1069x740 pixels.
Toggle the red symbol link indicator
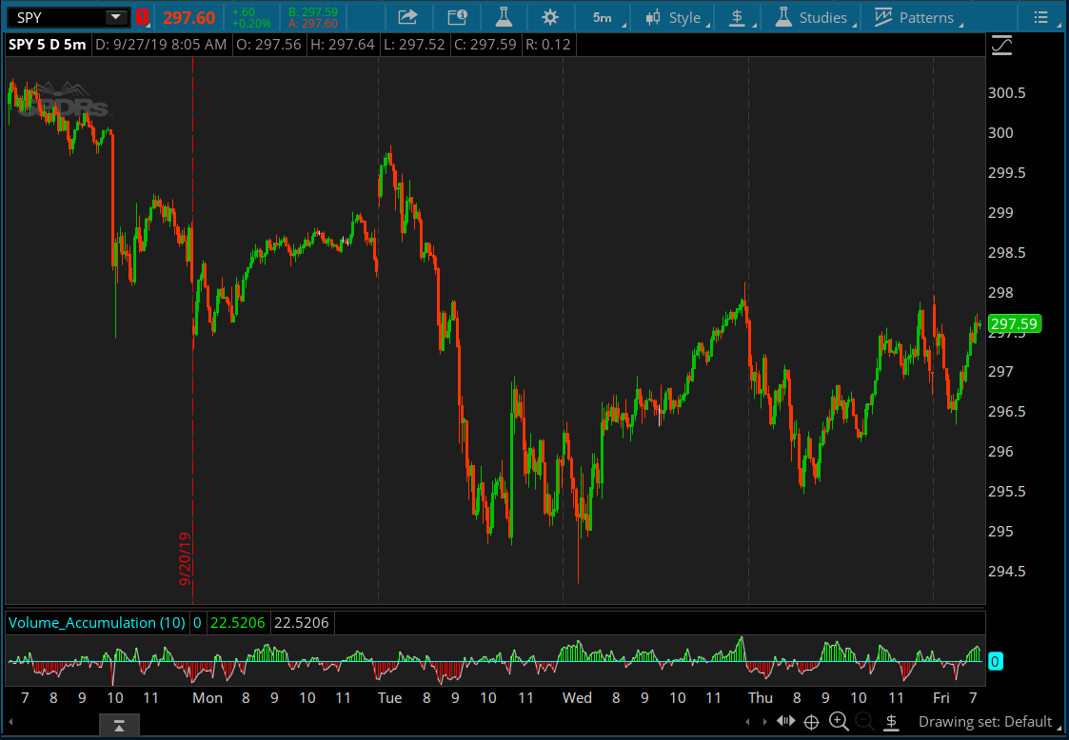[x=142, y=17]
